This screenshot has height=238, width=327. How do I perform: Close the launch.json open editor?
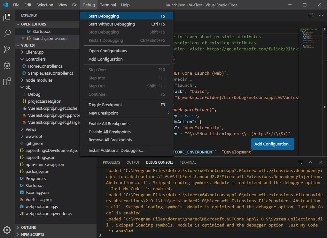pos(23,38)
